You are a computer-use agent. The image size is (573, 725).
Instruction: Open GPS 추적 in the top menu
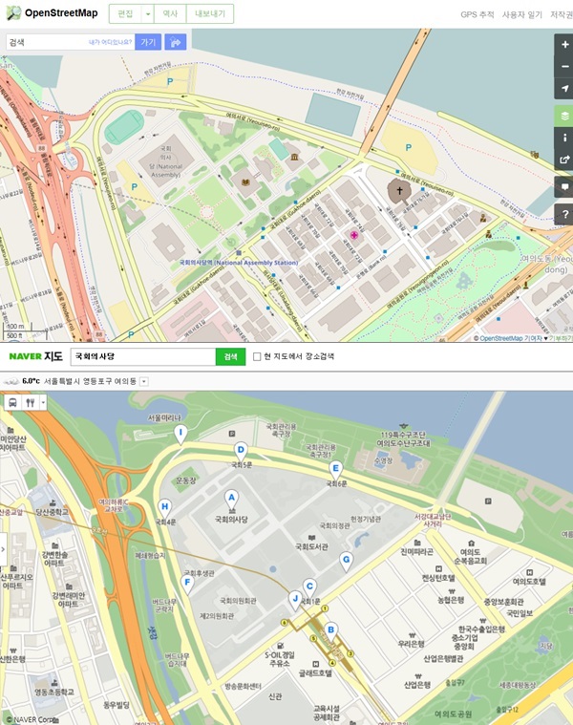pyautogui.click(x=477, y=14)
